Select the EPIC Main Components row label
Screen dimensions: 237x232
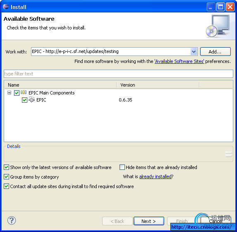52,93
